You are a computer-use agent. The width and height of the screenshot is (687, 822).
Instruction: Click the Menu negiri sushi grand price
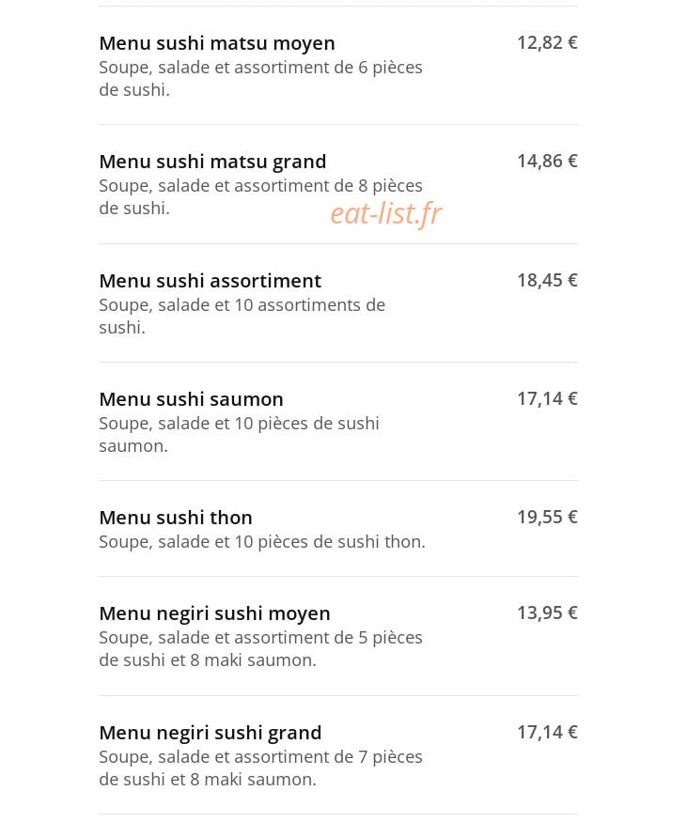tap(547, 732)
